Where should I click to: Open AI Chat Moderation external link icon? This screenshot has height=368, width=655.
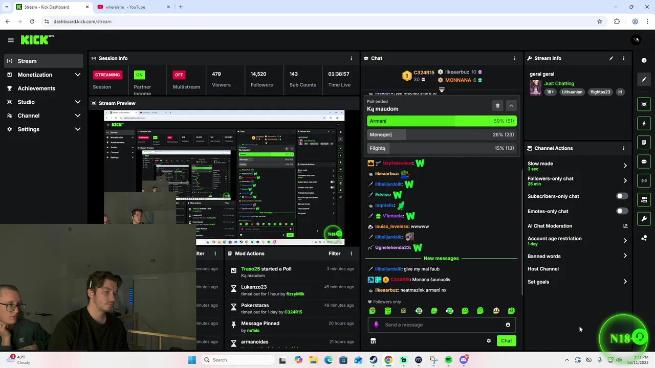coord(625,226)
